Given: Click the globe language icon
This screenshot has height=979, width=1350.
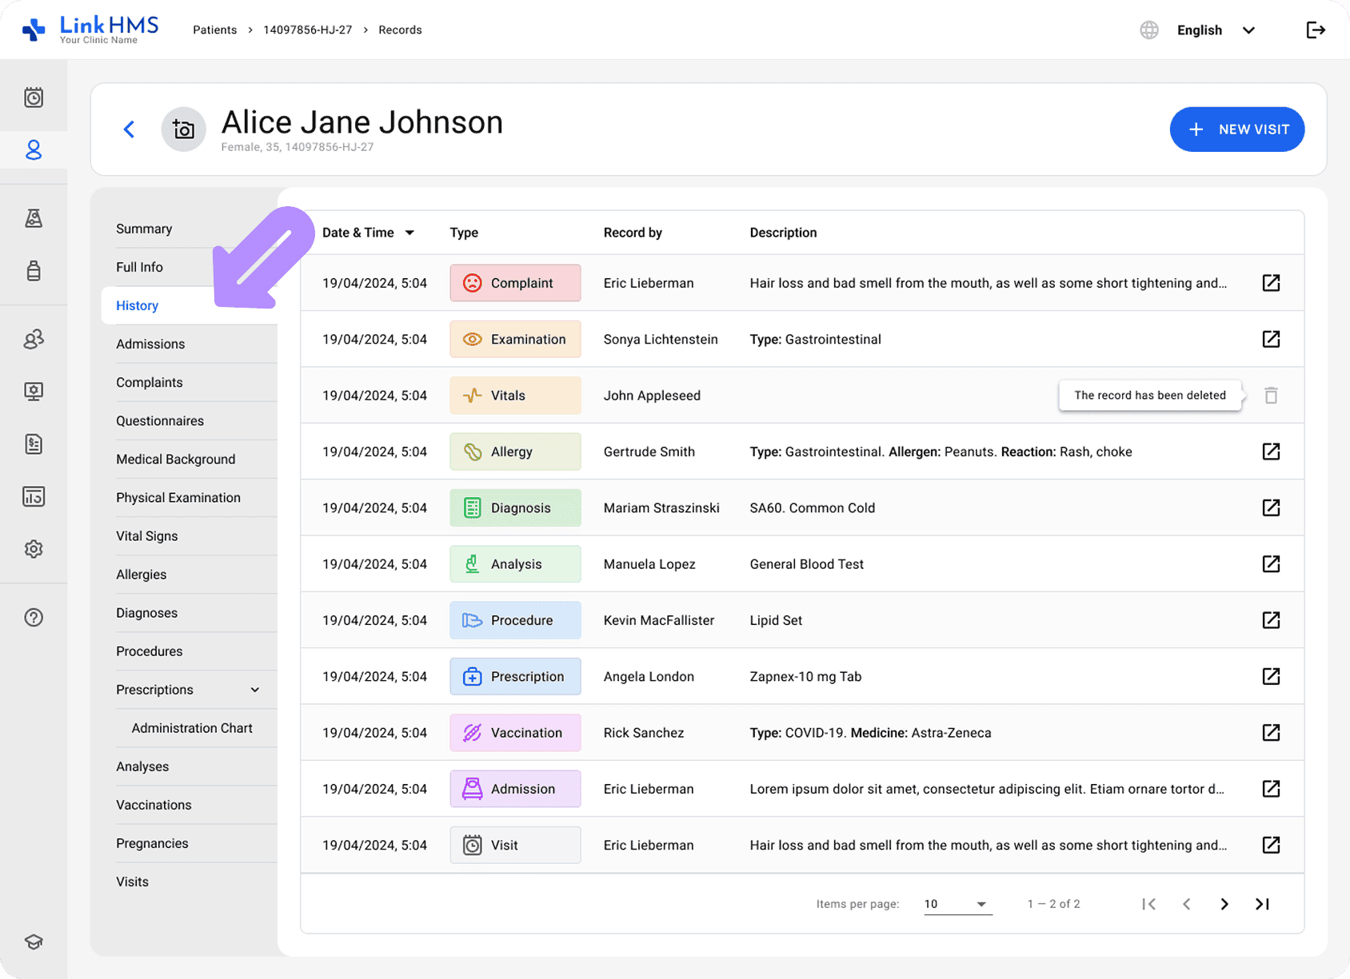Looking at the screenshot, I should tap(1149, 30).
